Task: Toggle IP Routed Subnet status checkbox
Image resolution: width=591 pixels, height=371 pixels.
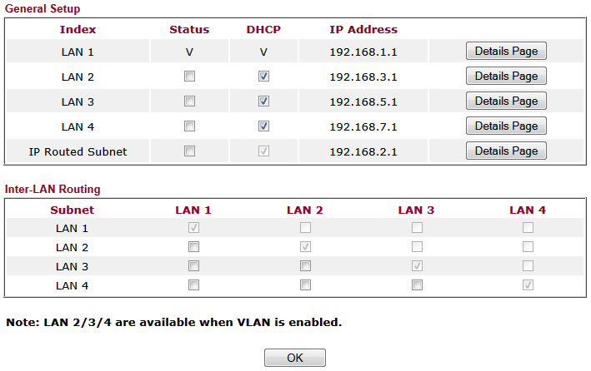Action: point(189,151)
